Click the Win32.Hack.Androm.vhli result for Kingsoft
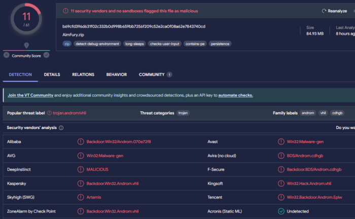 click(x=309, y=184)
